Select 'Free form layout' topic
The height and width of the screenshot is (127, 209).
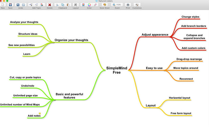tap(181, 113)
